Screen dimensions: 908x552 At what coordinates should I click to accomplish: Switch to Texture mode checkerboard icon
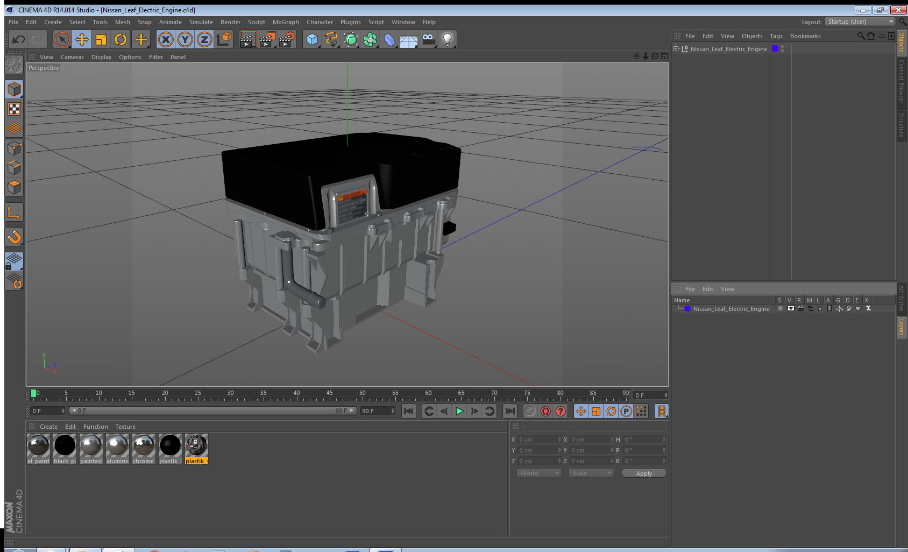click(14, 109)
